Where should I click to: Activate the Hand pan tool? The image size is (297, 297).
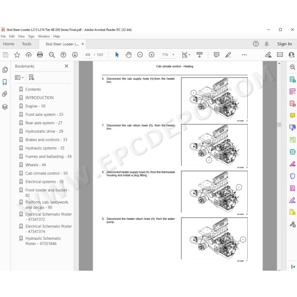129,55
